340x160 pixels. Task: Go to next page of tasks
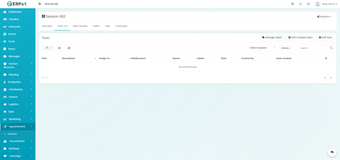(331, 77)
